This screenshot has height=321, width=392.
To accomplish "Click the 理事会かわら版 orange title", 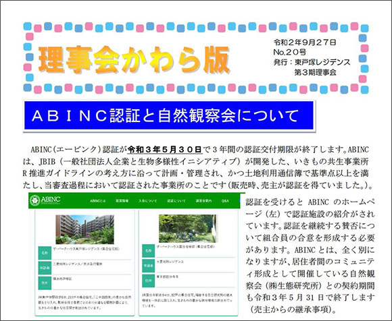I will pyautogui.click(x=134, y=59).
